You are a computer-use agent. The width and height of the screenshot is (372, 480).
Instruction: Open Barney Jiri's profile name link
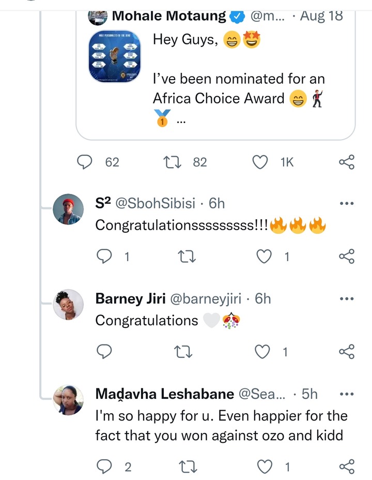[x=131, y=298]
